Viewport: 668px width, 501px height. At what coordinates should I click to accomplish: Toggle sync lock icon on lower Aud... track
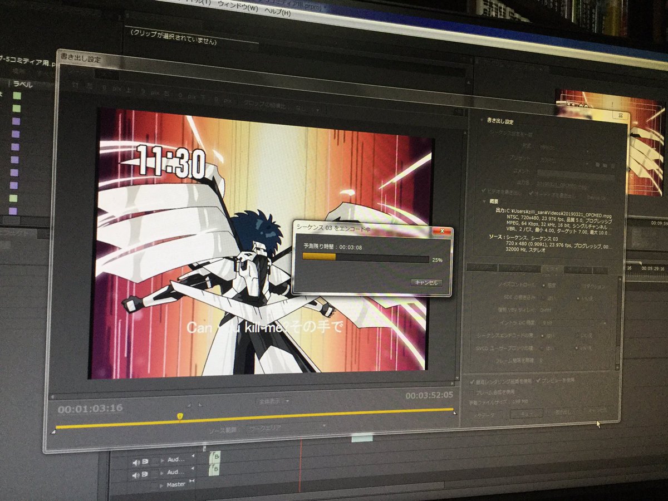pyautogui.click(x=145, y=474)
